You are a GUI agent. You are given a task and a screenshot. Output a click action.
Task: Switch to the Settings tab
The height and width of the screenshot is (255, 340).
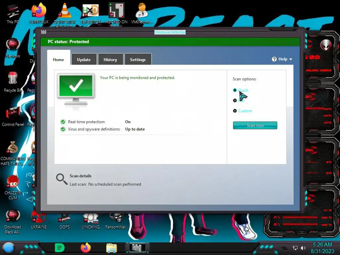(138, 60)
